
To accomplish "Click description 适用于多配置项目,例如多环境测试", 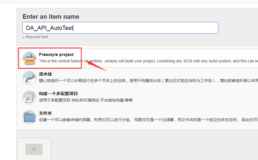I will (x=86, y=100).
